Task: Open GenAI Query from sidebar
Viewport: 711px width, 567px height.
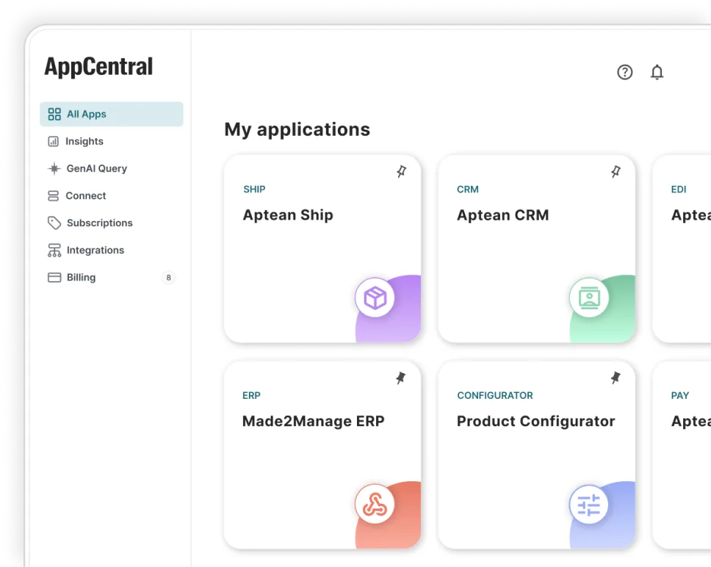Action: click(x=112, y=169)
